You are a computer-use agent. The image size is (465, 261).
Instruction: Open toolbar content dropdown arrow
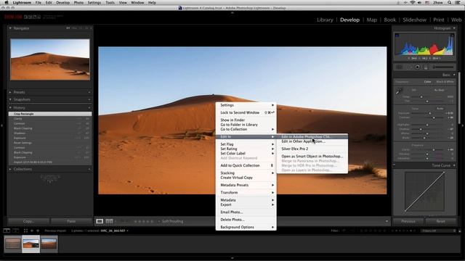click(387, 221)
